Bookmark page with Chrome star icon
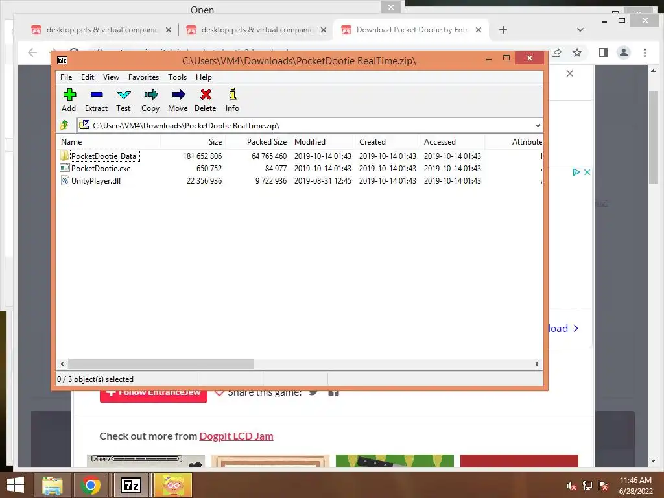664x498 pixels. click(576, 53)
